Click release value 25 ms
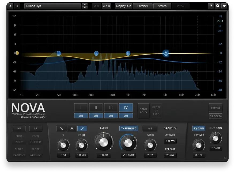235x173 pixels. point(170,155)
